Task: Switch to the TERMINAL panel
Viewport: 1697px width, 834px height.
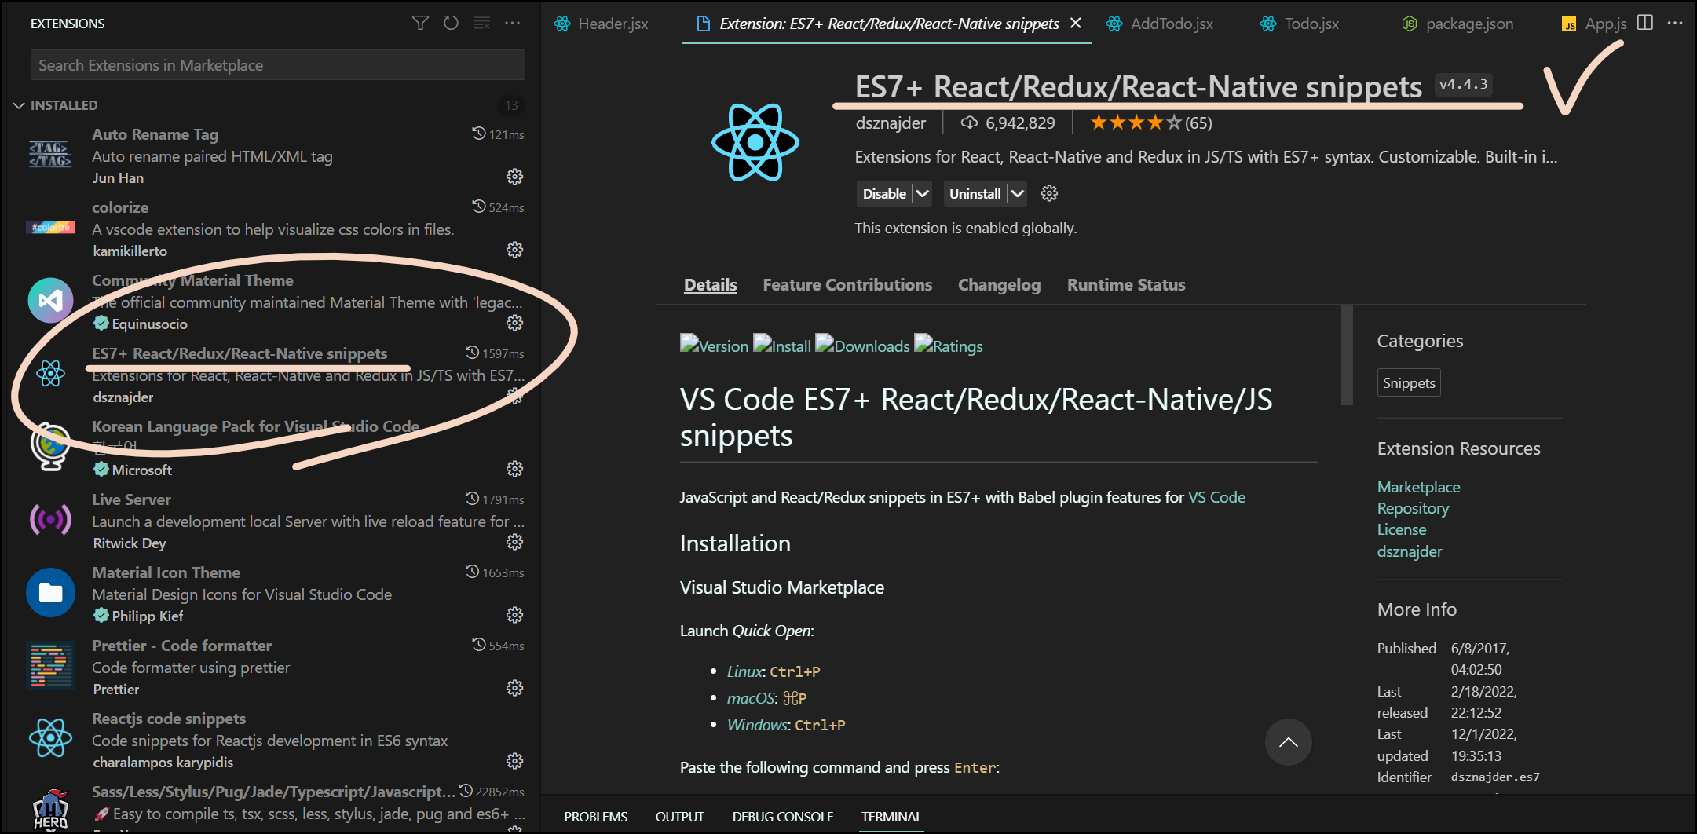Action: [x=891, y=817]
